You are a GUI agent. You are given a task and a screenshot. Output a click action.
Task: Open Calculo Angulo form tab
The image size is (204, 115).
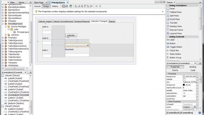point(45,21)
